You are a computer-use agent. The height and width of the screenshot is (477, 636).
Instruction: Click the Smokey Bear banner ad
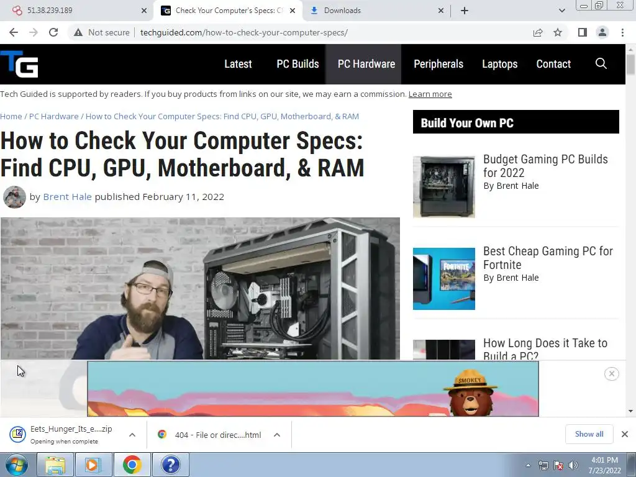click(x=313, y=389)
